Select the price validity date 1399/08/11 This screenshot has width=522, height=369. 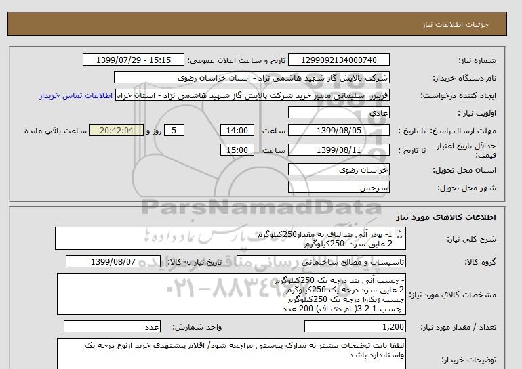point(339,150)
